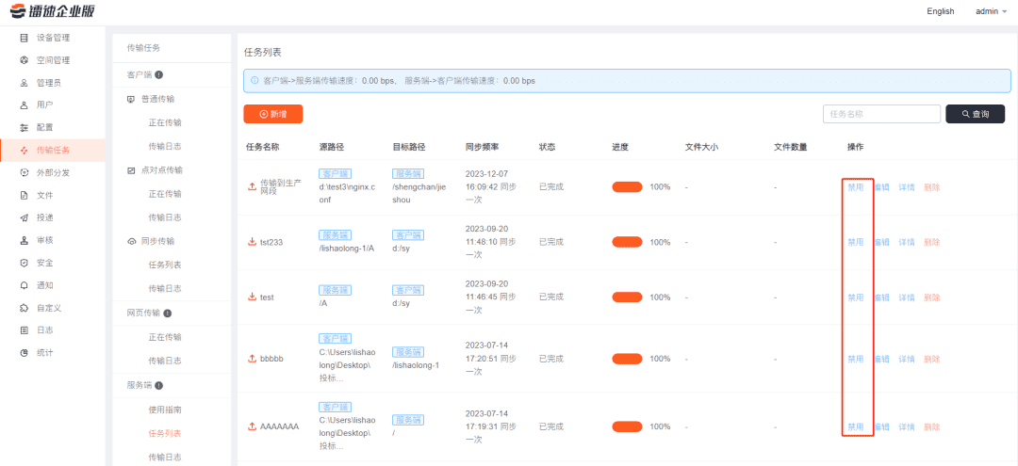Screen dimensions: 1018x466
Task: Click the administrator sidebar icon
Action: pos(25,83)
